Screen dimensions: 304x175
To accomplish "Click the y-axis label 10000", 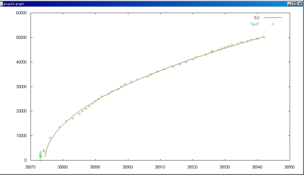I will point(21,136).
